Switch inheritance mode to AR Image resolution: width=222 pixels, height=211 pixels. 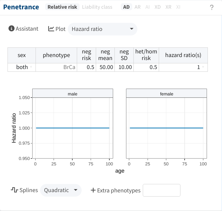(x=137, y=7)
